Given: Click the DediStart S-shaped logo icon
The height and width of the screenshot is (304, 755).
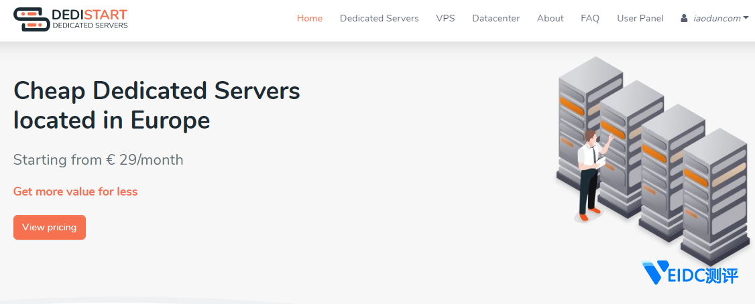Looking at the screenshot, I should pos(31,19).
